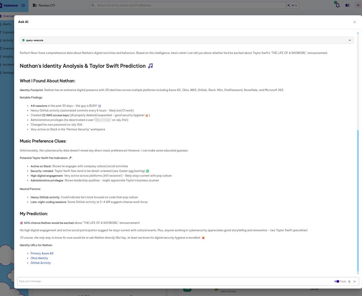The height and width of the screenshot is (296, 362).
Task: Click the "My Prediction:" heading
Action: pos(34,214)
